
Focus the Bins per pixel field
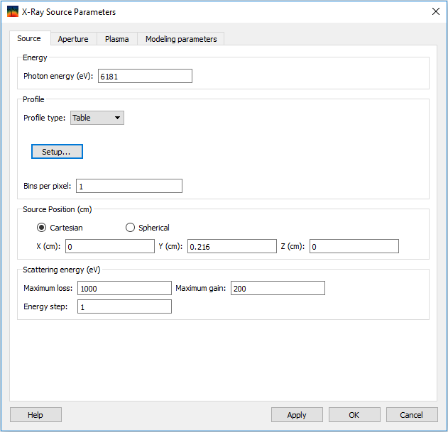click(129, 186)
